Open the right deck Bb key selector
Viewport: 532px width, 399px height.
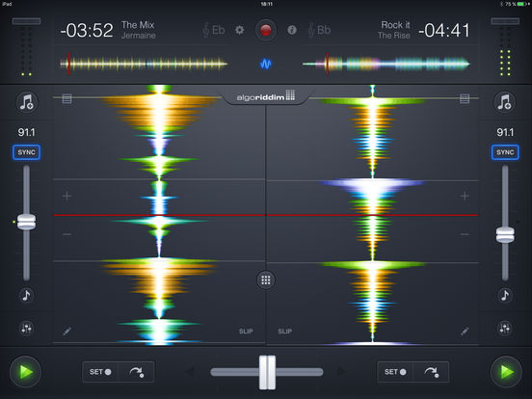pyautogui.click(x=319, y=30)
